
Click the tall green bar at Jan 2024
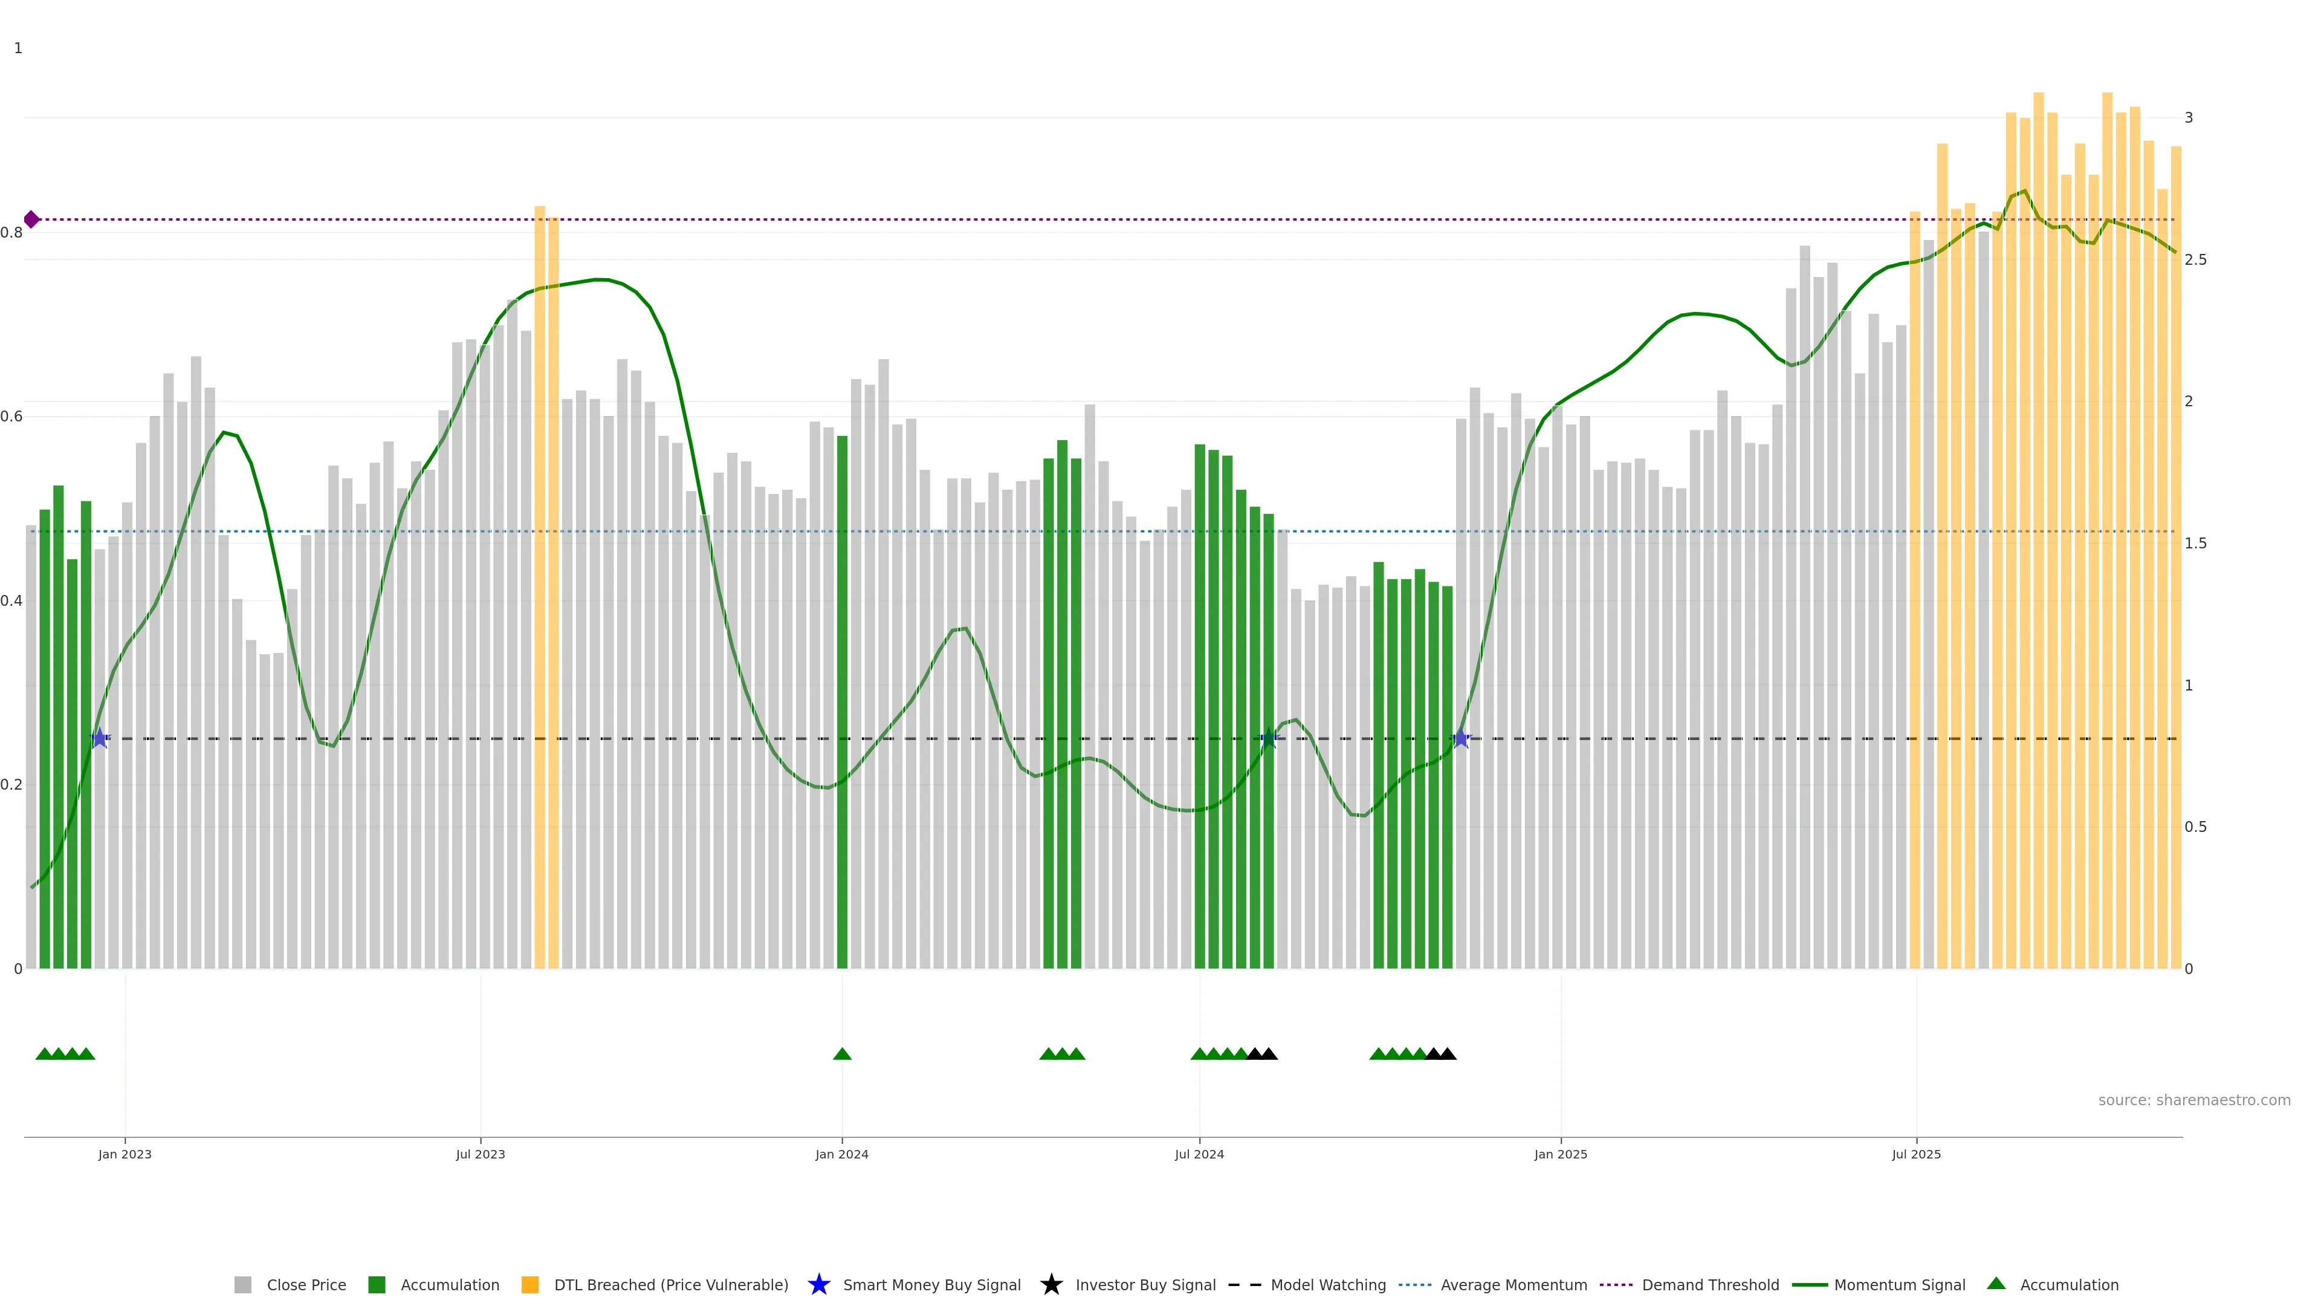(x=843, y=703)
